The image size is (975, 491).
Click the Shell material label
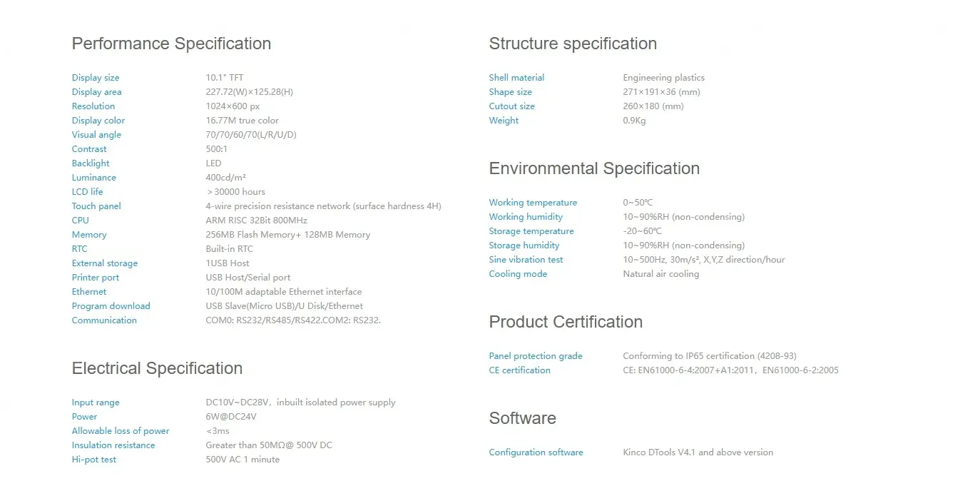point(516,78)
